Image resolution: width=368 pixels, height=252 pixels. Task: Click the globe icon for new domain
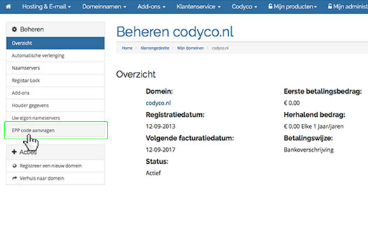pyautogui.click(x=15, y=166)
